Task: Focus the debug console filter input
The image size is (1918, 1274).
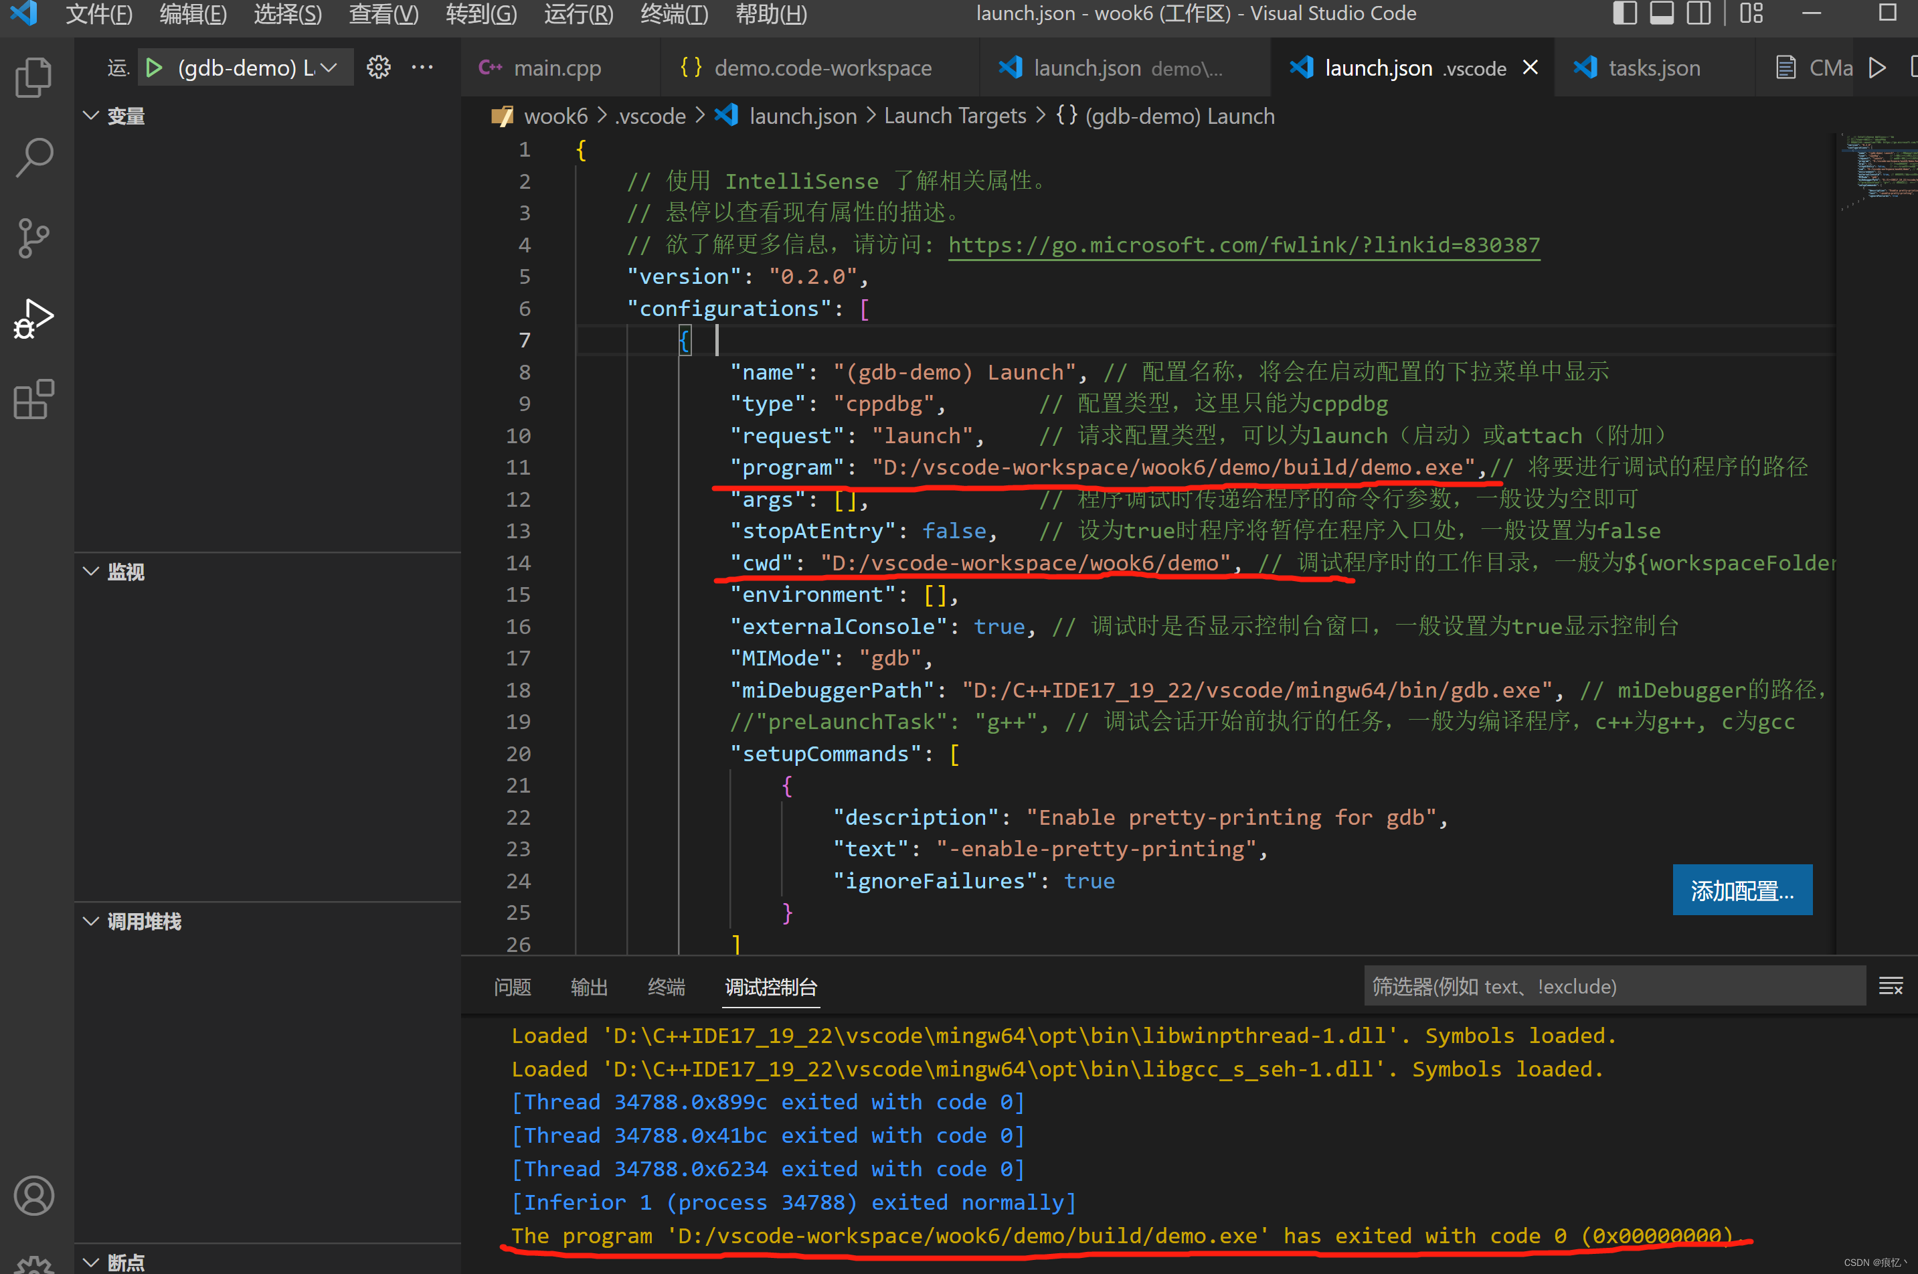Action: pyautogui.click(x=1613, y=986)
